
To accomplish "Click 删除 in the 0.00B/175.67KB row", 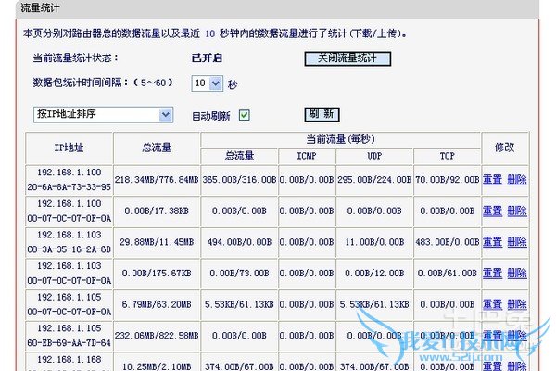I will pos(517,274).
